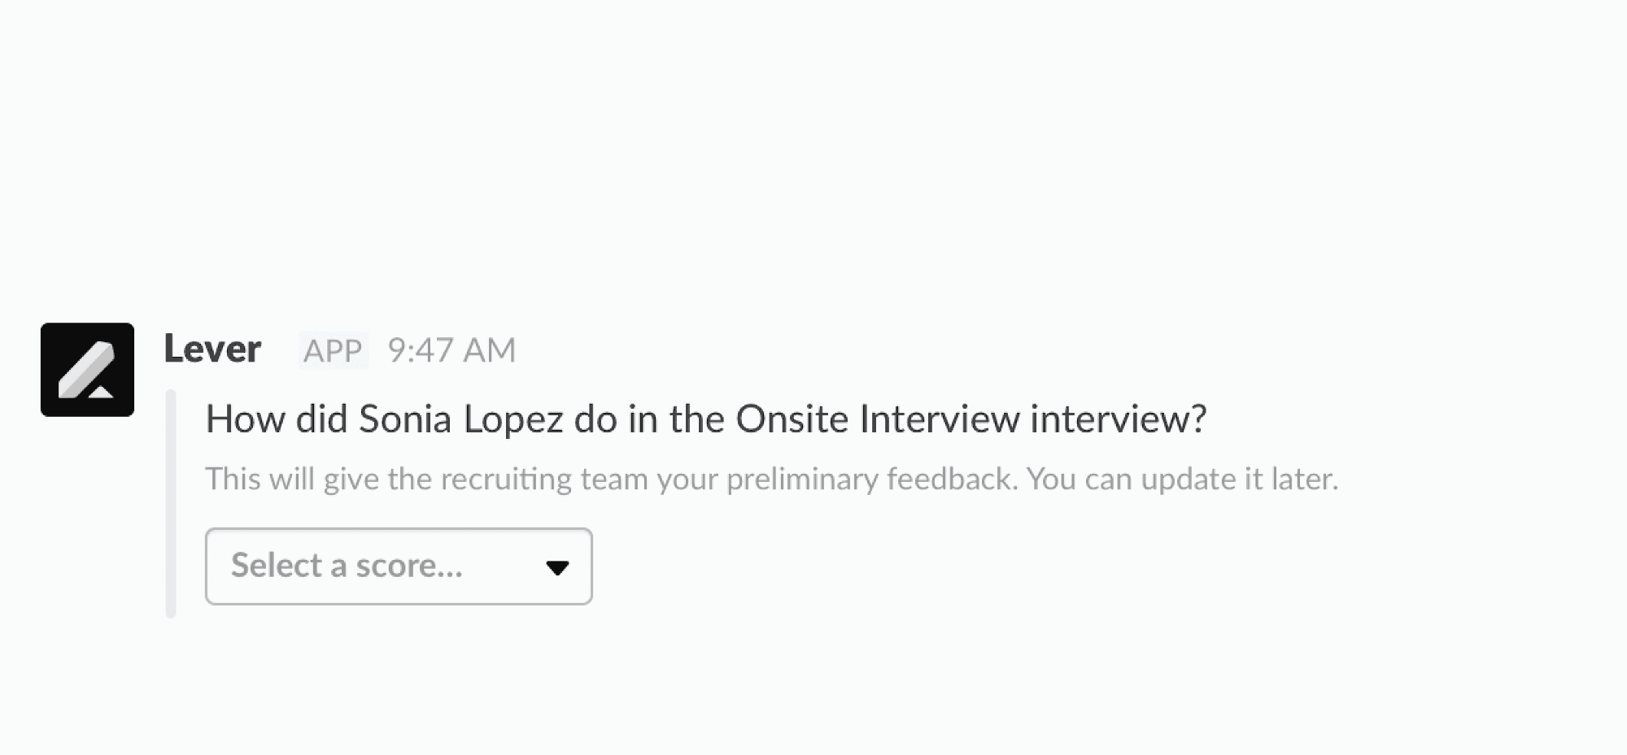Click the vertical attachment bar beside the message
This screenshot has width=1627, height=755.
[x=169, y=500]
